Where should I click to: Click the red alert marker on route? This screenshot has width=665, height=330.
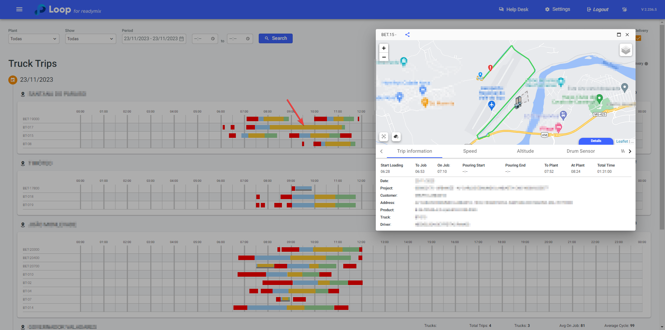click(x=490, y=68)
